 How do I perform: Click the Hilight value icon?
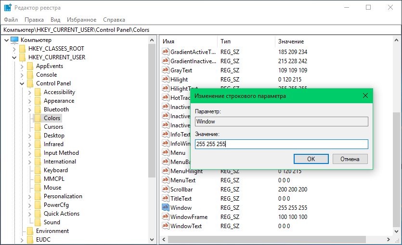click(166, 80)
